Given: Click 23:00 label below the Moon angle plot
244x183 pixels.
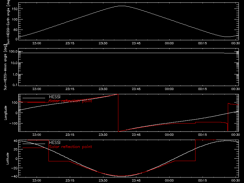Looking at the screenshot, I should [x=37, y=89].
